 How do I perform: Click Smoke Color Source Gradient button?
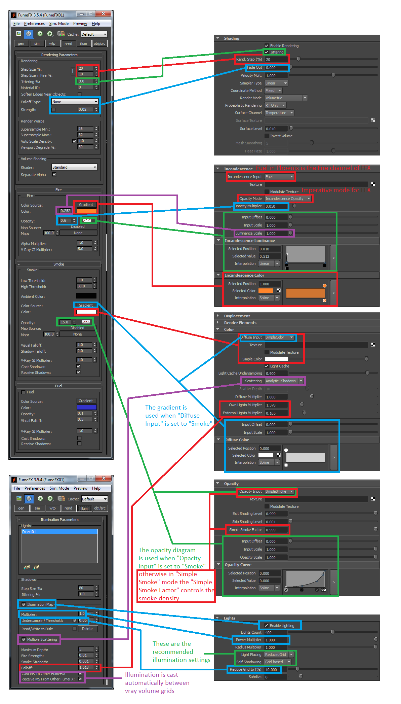click(86, 305)
